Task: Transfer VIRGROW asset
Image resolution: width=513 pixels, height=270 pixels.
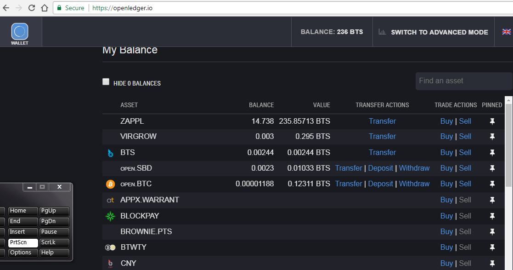Action: [x=382, y=136]
